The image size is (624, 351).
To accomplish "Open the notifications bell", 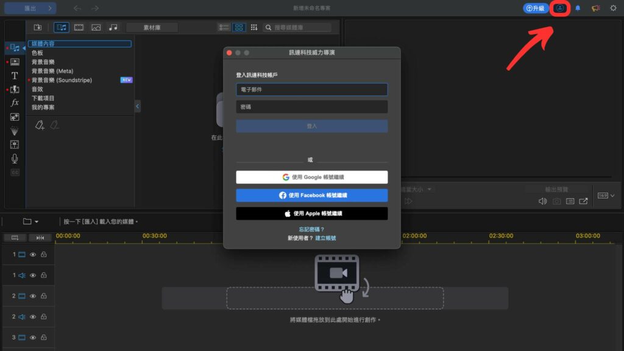I will tap(578, 9).
